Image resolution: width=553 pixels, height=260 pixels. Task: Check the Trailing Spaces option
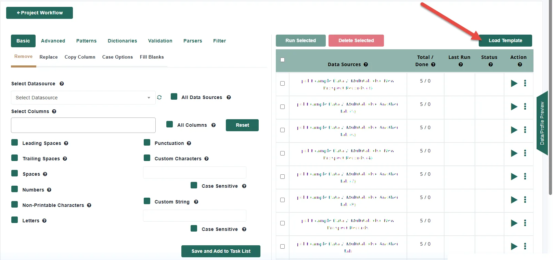coord(15,158)
